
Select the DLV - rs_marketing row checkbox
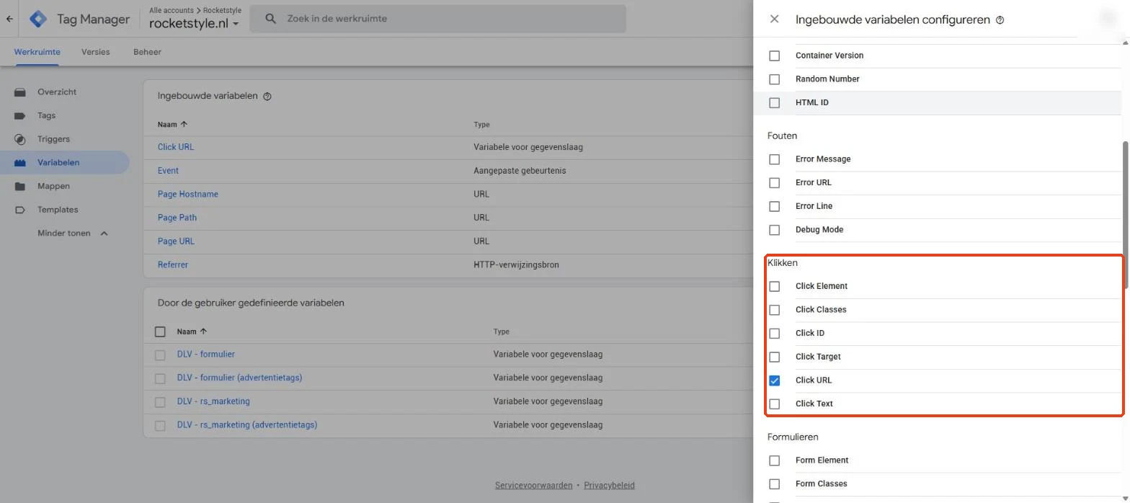(x=160, y=402)
